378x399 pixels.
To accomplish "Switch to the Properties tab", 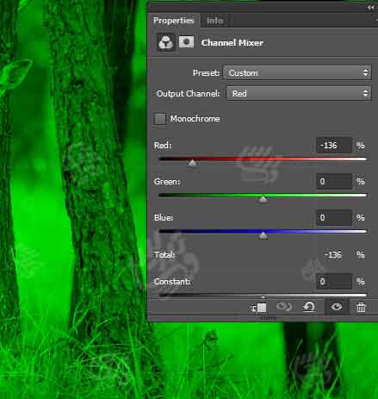I will click(173, 21).
